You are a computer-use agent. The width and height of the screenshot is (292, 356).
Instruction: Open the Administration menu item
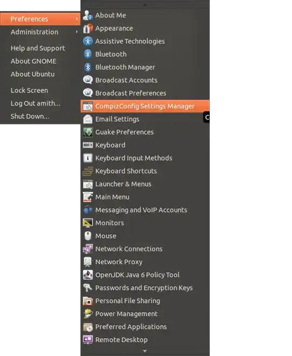(x=40, y=32)
